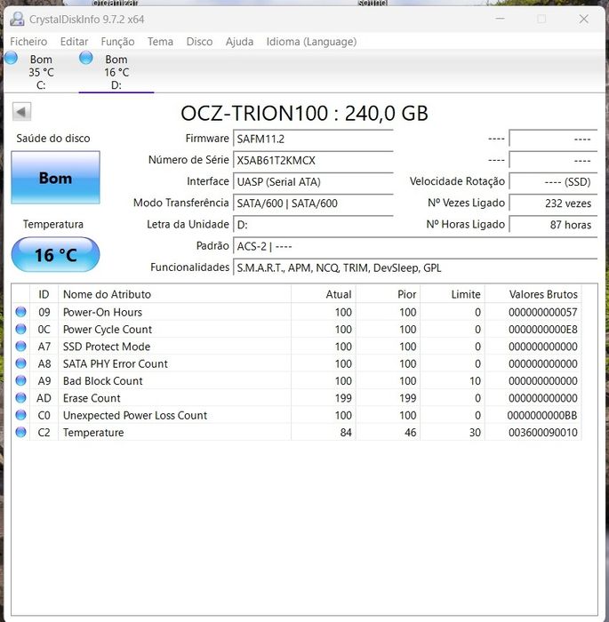Select the D: drive tab at 16 °C
Image resolution: width=609 pixels, height=622 pixels.
[x=116, y=72]
